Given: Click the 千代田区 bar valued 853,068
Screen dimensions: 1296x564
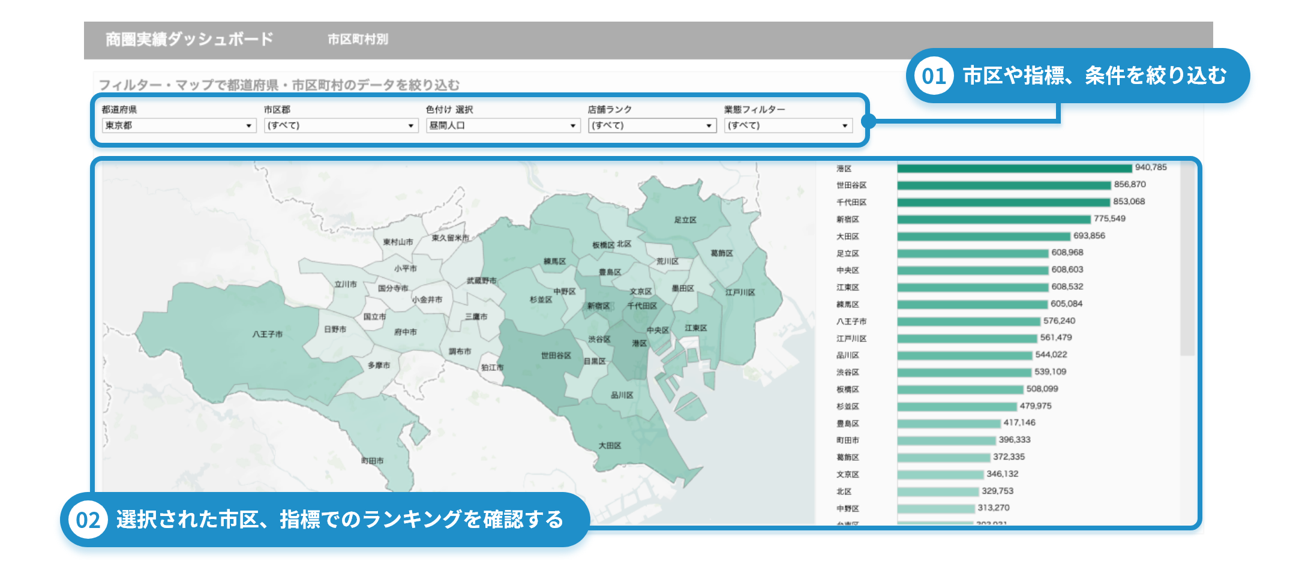Looking at the screenshot, I should pos(1004,202).
